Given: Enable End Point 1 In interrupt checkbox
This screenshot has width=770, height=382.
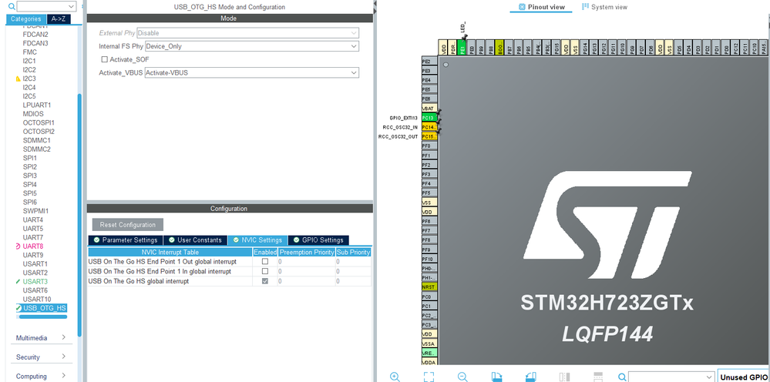Looking at the screenshot, I should pos(265,271).
